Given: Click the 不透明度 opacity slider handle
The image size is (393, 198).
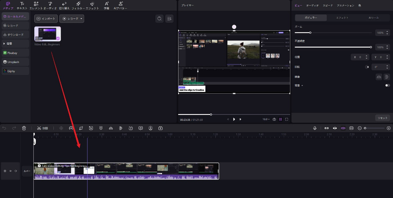Looking at the screenshot, I should (371, 47).
